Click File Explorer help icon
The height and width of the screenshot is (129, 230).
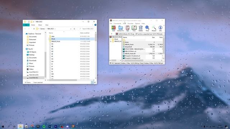point(95,25)
